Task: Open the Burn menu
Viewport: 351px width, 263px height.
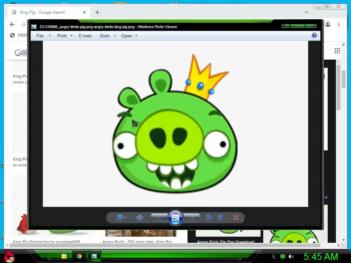Action: (105, 36)
